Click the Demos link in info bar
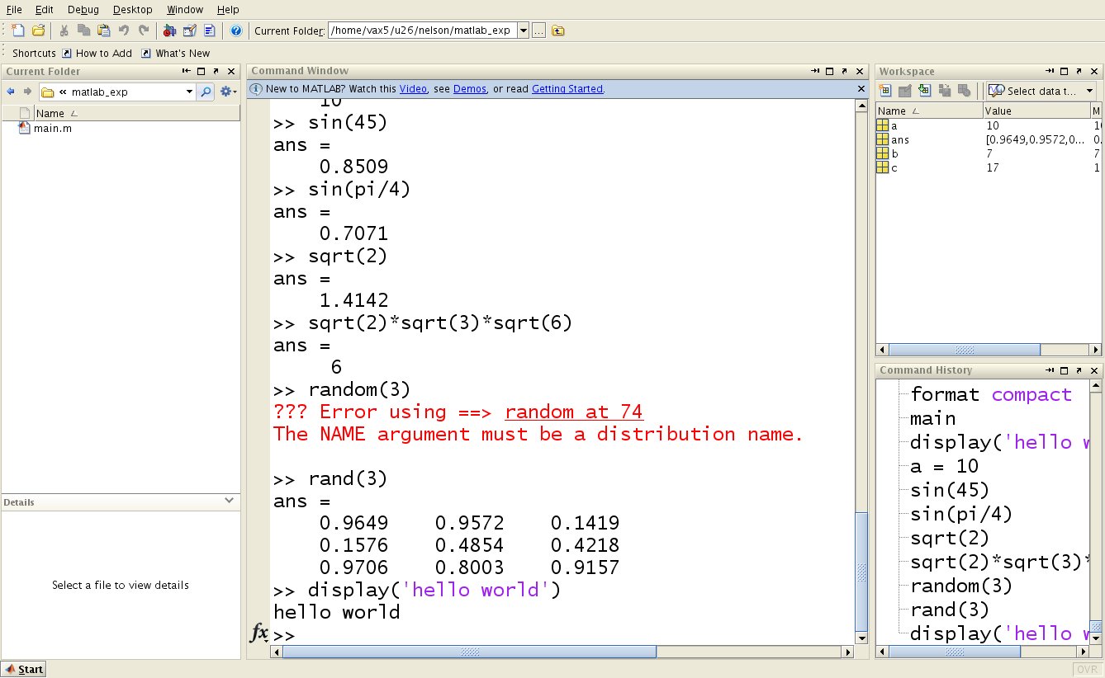Screen dimensions: 1105x678 click(x=470, y=88)
